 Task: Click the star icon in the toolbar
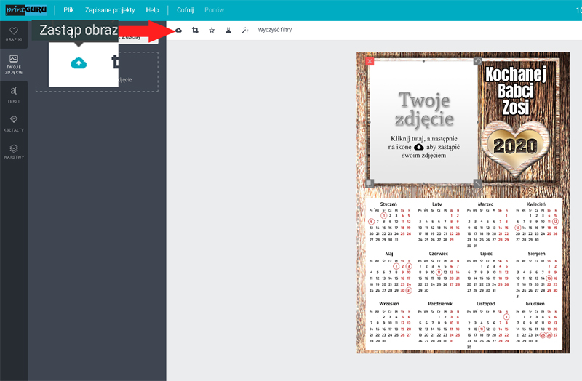212,31
